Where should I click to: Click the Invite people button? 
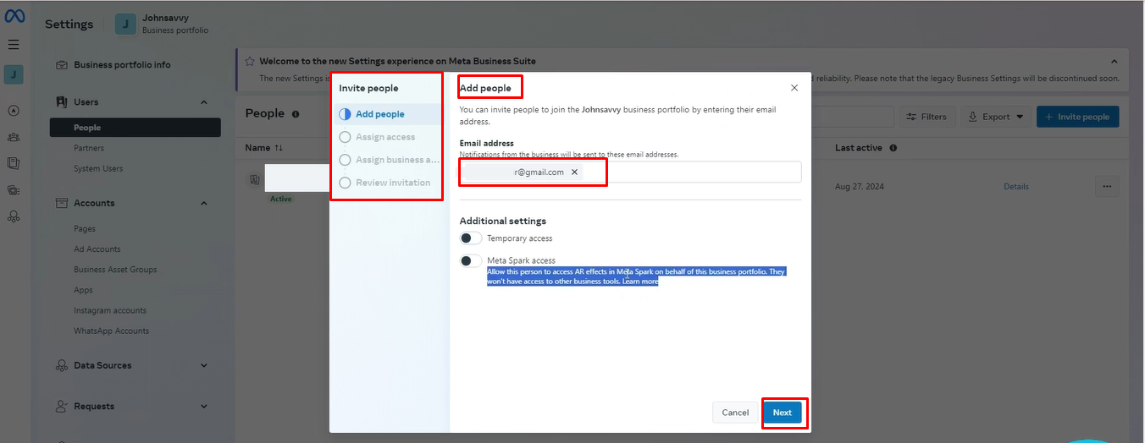pyautogui.click(x=1077, y=117)
